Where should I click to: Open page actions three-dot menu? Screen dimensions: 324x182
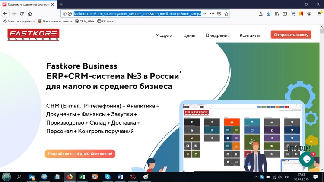(x=212, y=14)
